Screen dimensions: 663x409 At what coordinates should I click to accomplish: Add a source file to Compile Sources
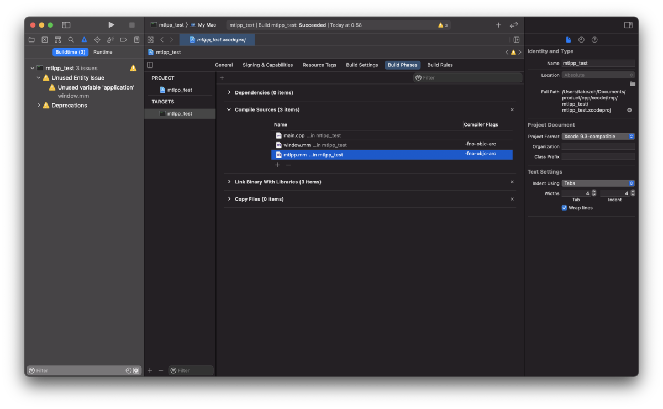[x=277, y=165]
